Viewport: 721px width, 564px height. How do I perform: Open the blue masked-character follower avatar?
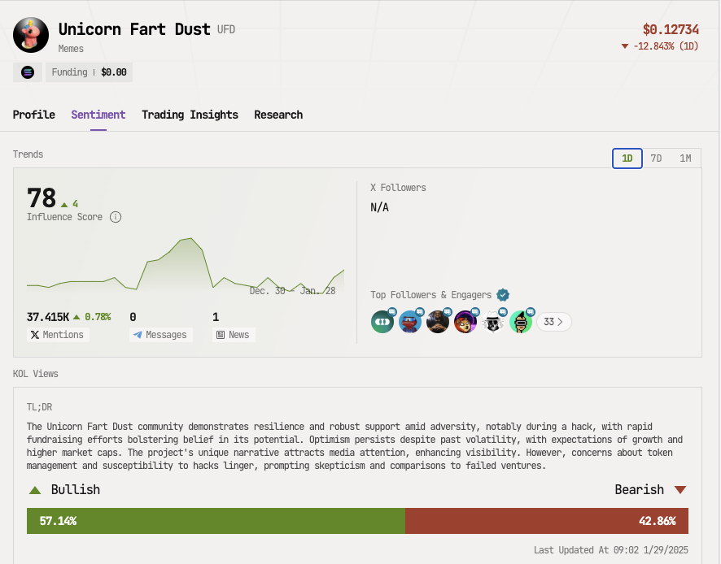click(410, 322)
